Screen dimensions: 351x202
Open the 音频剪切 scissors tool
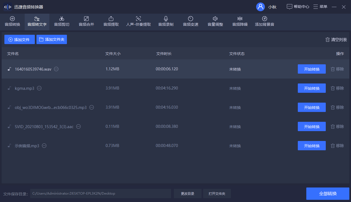coord(62,21)
